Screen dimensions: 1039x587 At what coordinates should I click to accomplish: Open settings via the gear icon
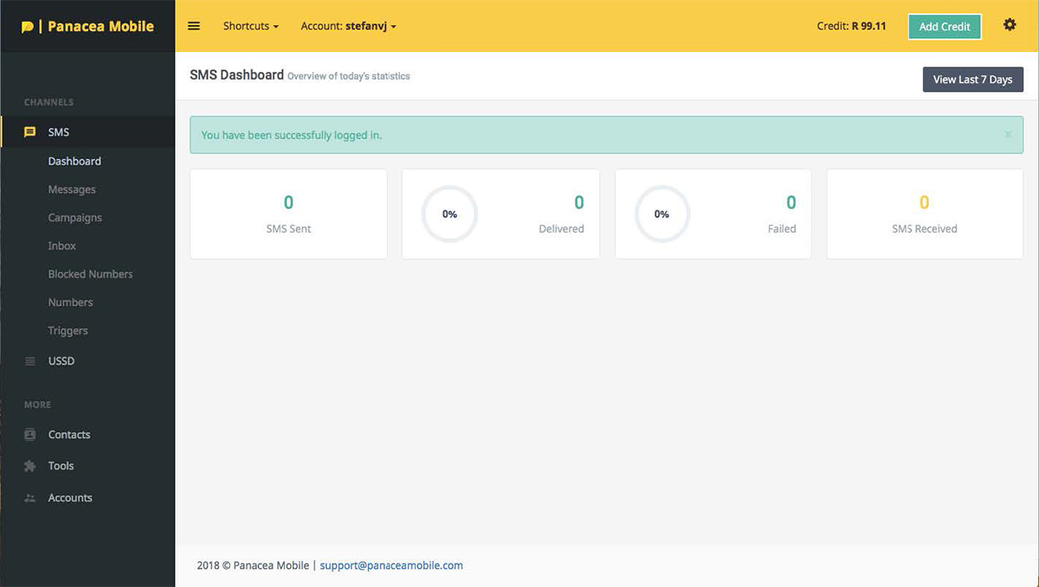tap(1010, 25)
